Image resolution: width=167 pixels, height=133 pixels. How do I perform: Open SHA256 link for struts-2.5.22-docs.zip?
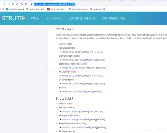(x=100, y=84)
